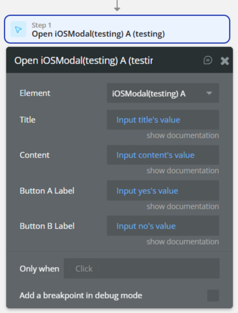Enable the breakpoint in debug mode checkbox

213,295
